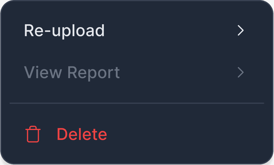Click the red trash can icon
The image size is (274, 165).
click(33, 134)
